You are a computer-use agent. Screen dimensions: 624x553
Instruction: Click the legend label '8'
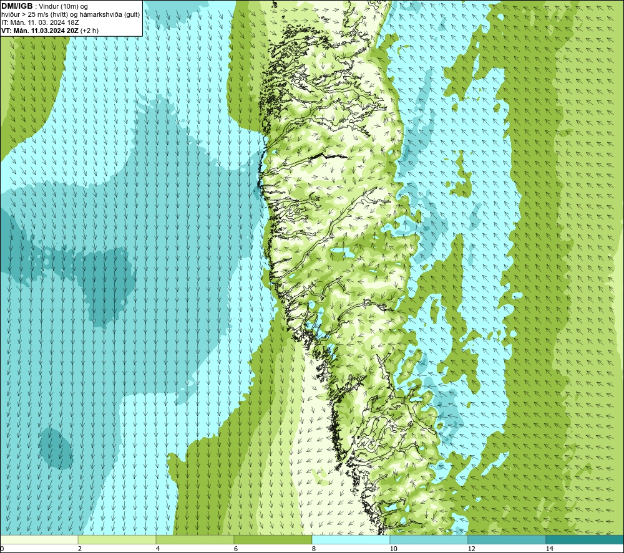[314, 549]
